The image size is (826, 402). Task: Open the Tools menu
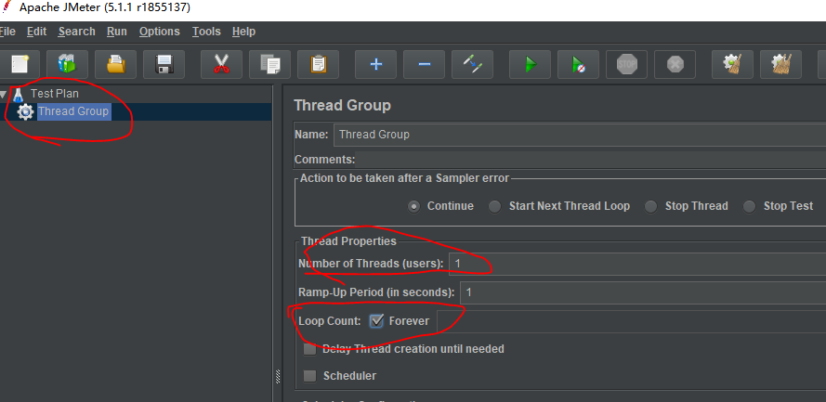coord(206,32)
